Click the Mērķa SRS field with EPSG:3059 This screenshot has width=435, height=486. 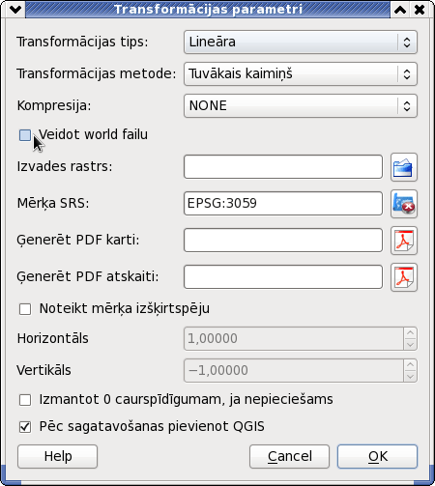pyautogui.click(x=283, y=204)
